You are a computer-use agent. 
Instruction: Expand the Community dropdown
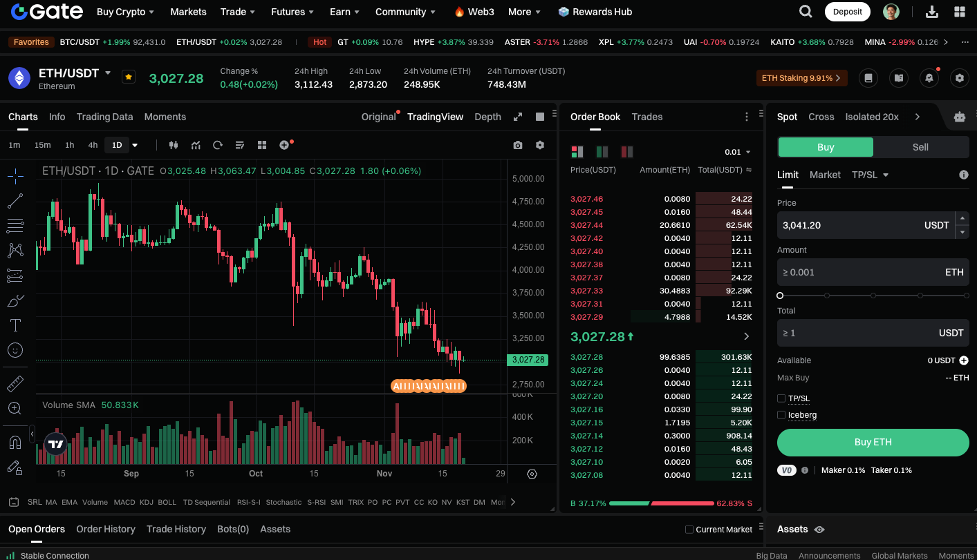[406, 12]
